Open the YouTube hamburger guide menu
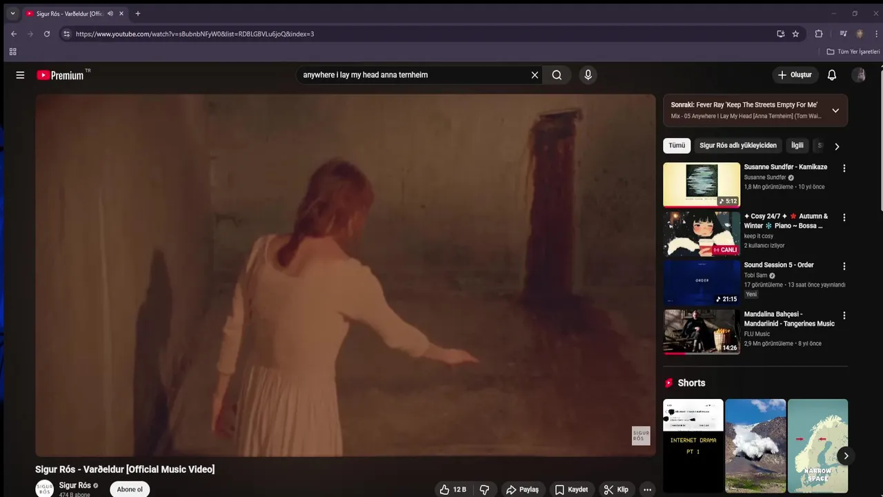This screenshot has height=497, width=883. [x=20, y=75]
